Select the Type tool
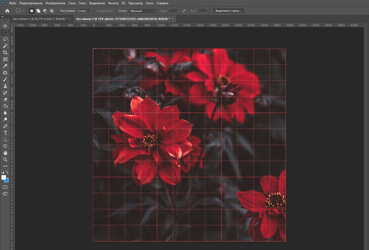The width and height of the screenshot is (369, 250). 5,133
